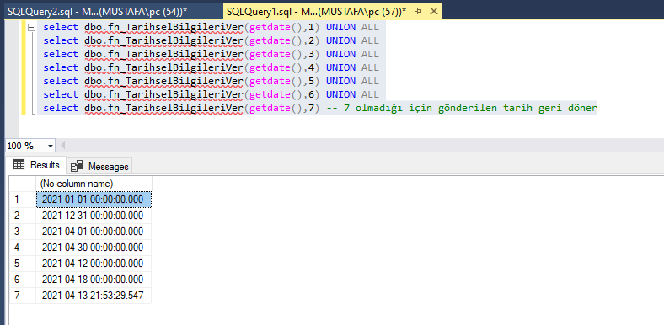
Task: Select result row header 2
Action: click(x=23, y=216)
